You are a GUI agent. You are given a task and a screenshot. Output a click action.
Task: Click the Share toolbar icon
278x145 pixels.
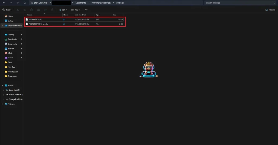tap(45, 10)
